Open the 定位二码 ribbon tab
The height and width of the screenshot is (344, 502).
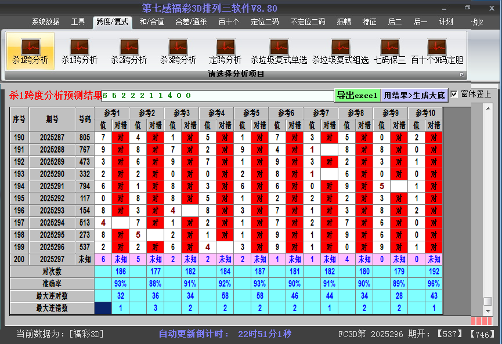265,22
